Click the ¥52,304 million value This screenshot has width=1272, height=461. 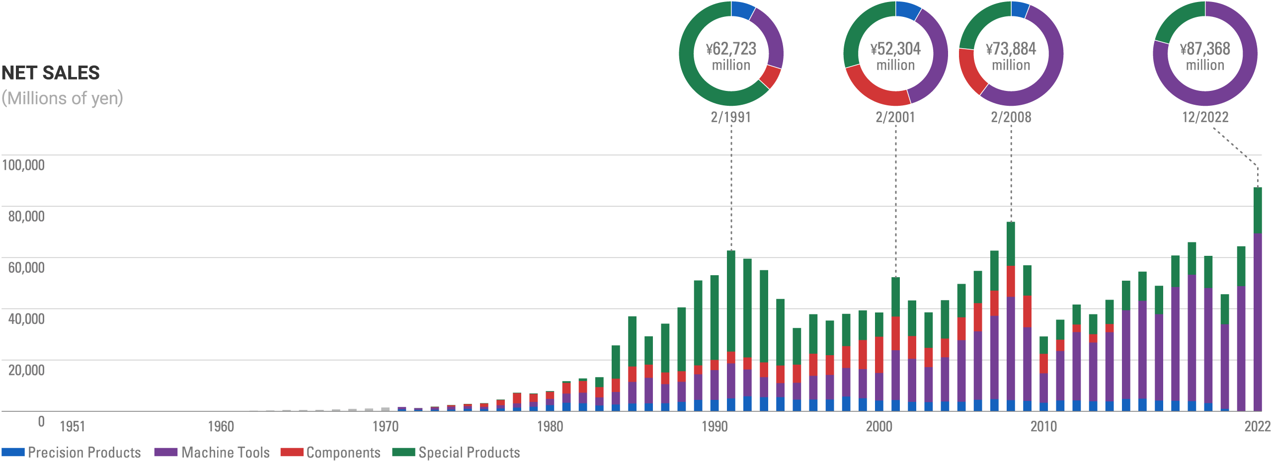point(896,56)
